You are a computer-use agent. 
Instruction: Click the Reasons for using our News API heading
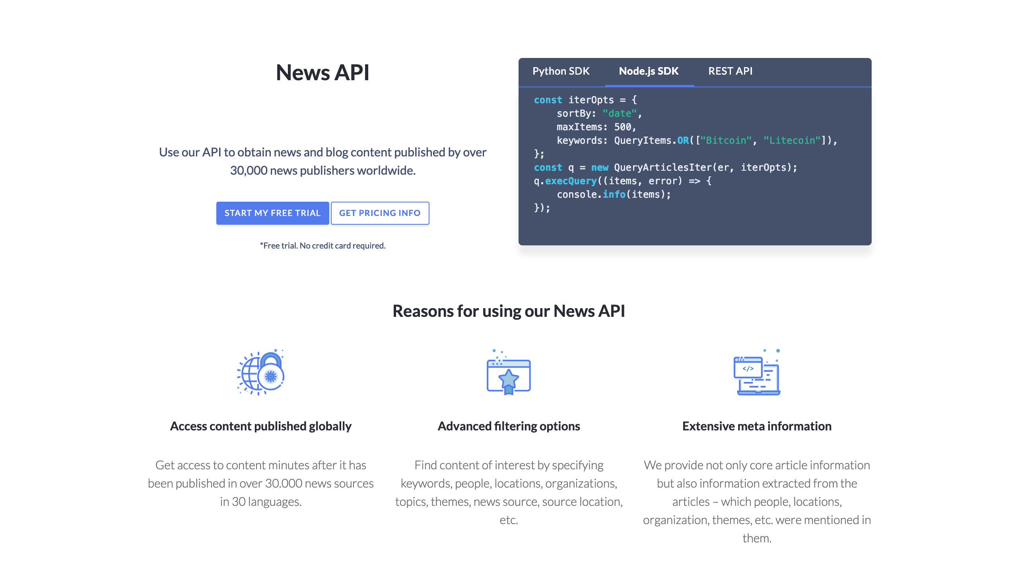click(x=509, y=311)
